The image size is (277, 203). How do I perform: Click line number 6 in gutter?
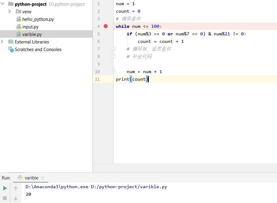tap(98, 41)
